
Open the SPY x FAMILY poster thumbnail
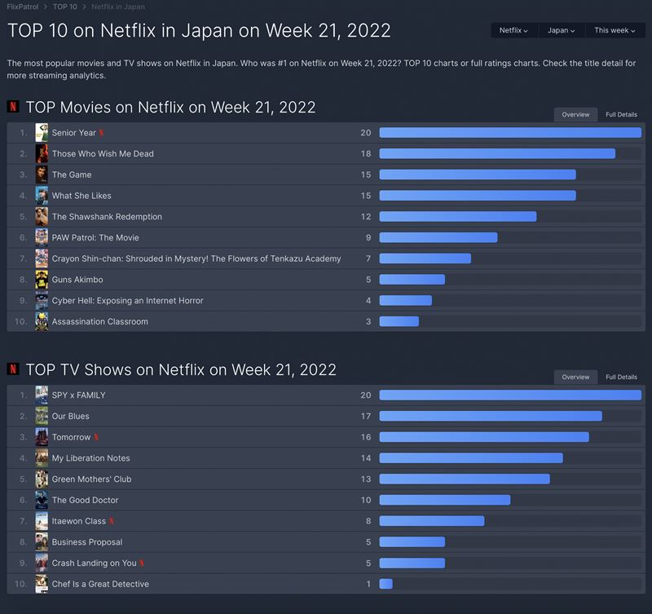tap(42, 395)
